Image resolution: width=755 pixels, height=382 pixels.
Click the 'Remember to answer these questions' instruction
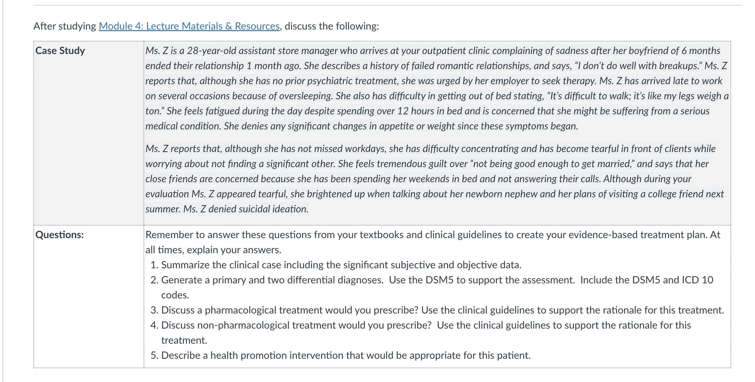433,242
